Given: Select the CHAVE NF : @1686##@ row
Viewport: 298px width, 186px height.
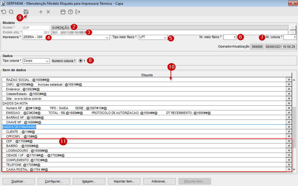Looking at the screenshot, I should [144, 122].
